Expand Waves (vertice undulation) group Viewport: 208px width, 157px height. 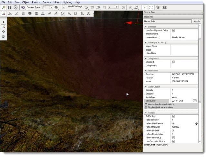[146, 104]
